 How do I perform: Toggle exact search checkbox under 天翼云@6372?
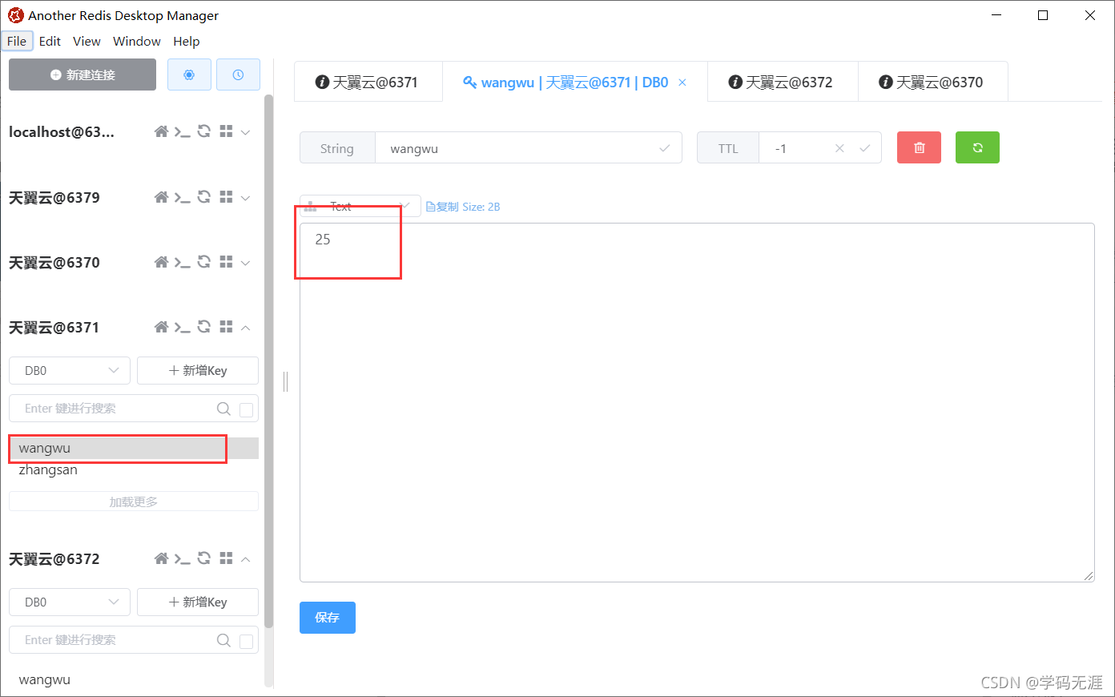247,642
